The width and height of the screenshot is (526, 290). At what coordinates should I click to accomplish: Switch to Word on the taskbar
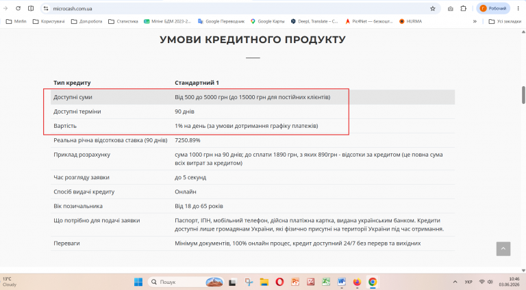tap(342, 282)
